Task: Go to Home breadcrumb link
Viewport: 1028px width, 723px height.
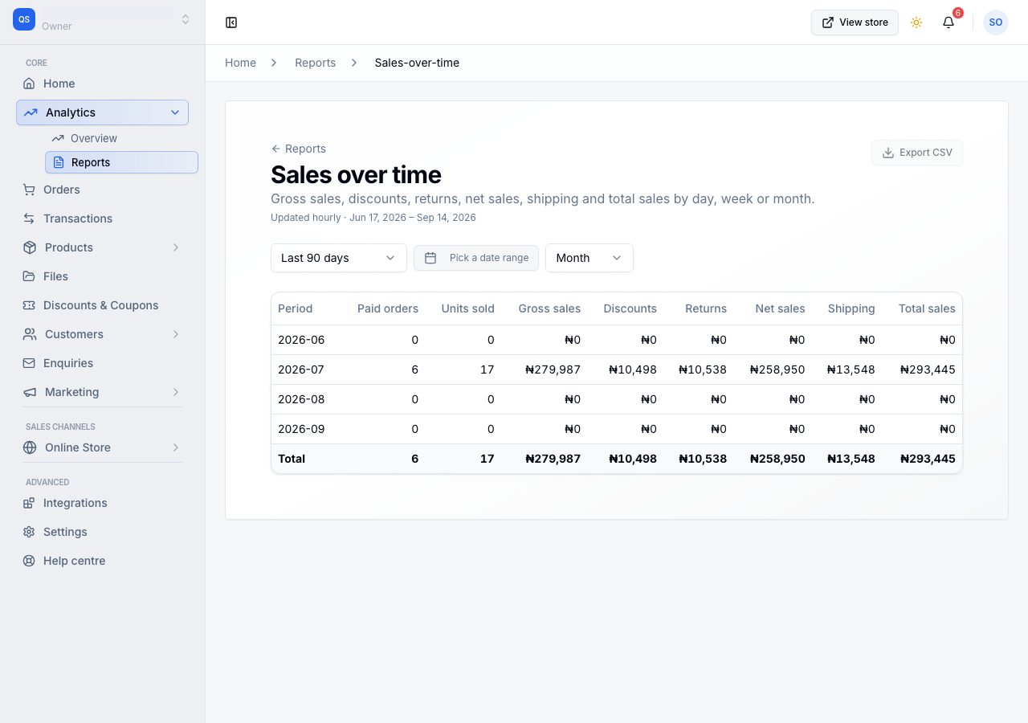Action: coord(240,63)
